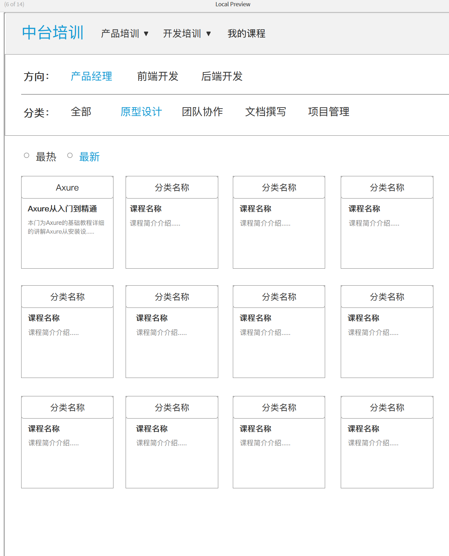Click the 分类: label
The width and height of the screenshot is (449, 556).
click(x=36, y=113)
